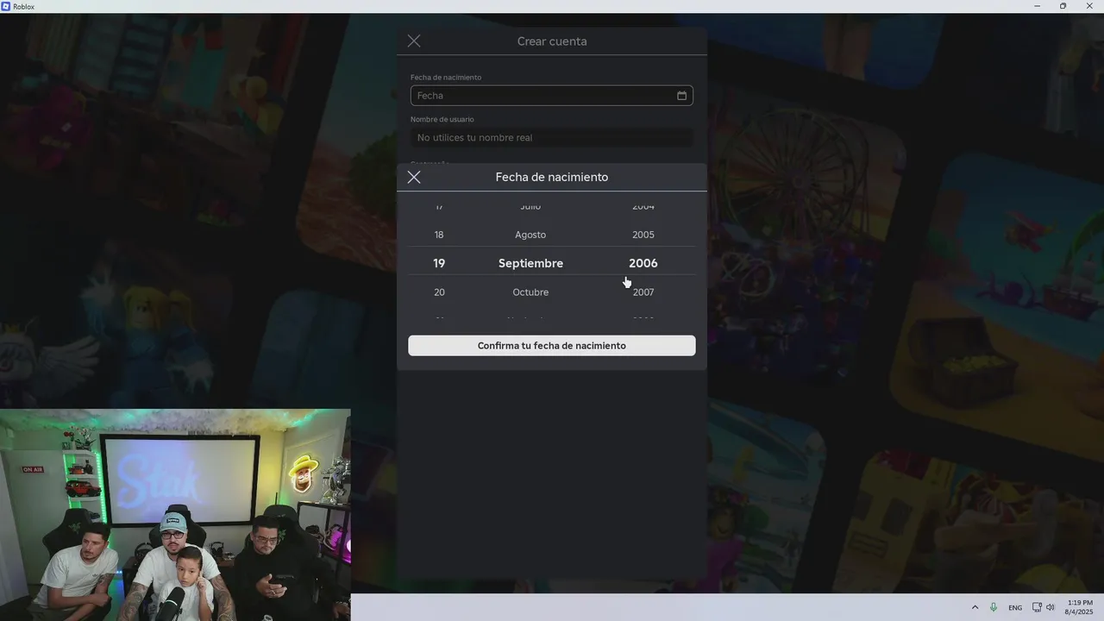
Task: Pick year 2004 at top of list
Action: coord(643,207)
